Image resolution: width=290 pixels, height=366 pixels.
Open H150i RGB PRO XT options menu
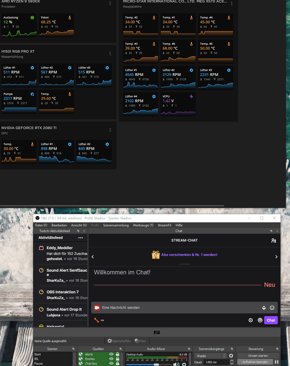coord(110,54)
